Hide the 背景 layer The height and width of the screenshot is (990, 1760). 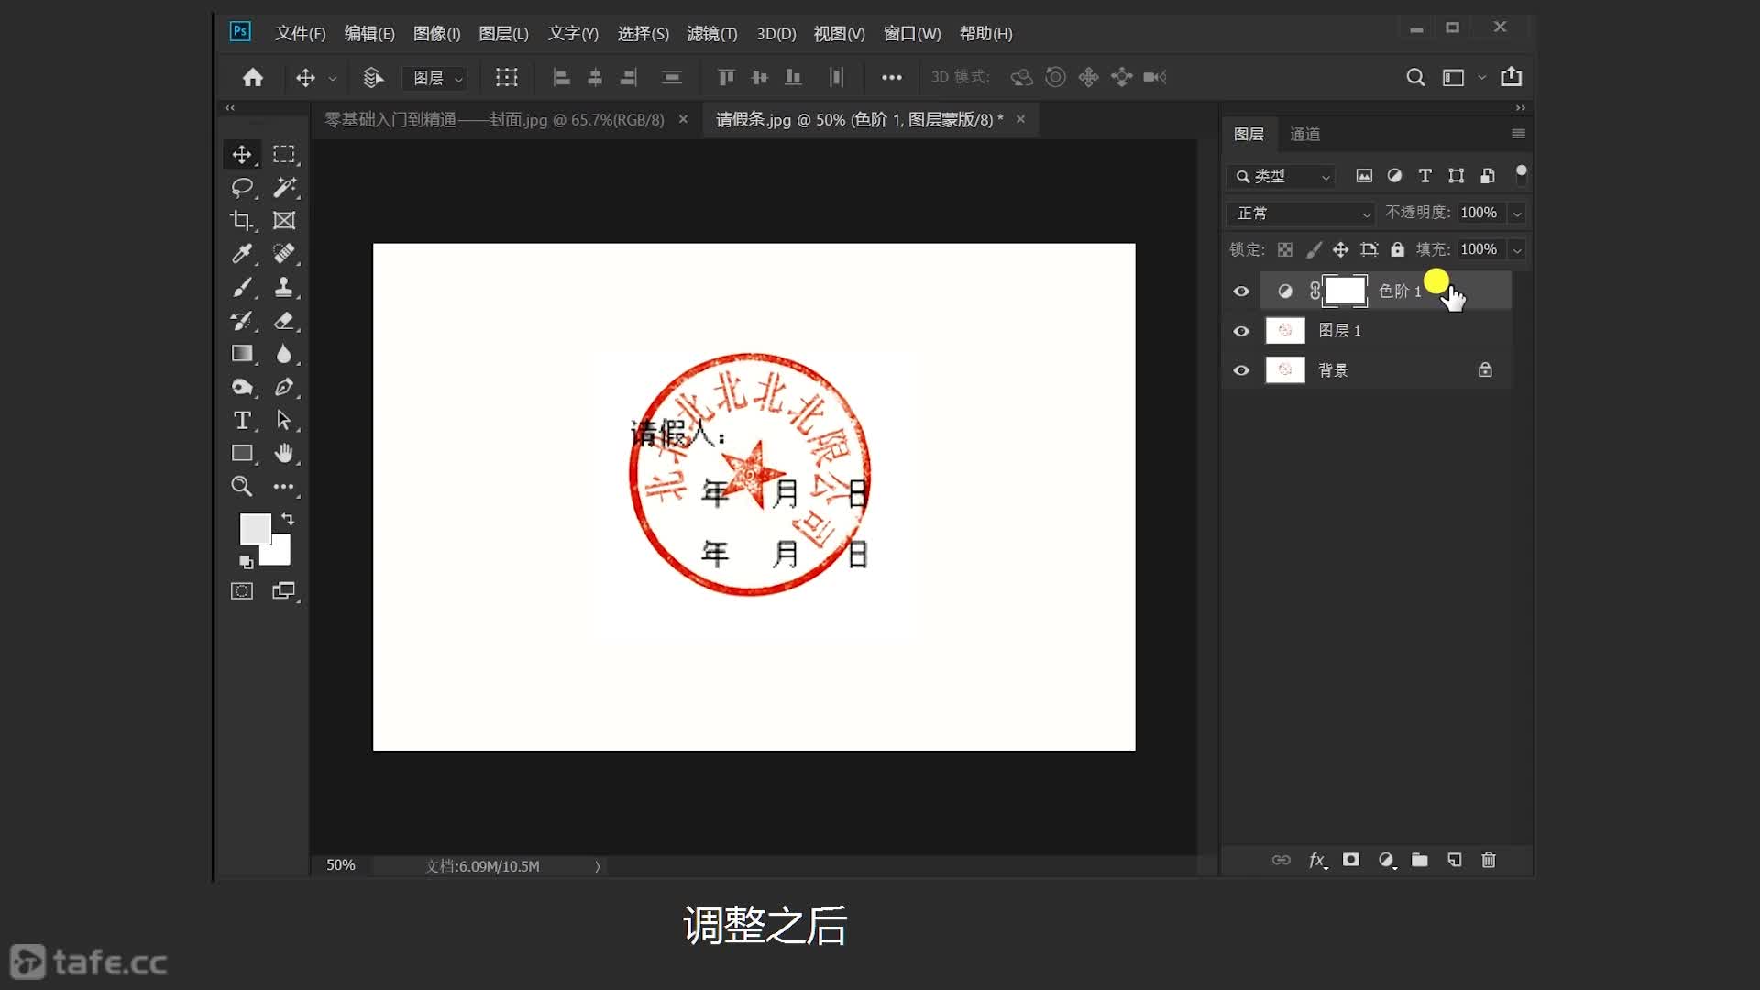[x=1241, y=370]
